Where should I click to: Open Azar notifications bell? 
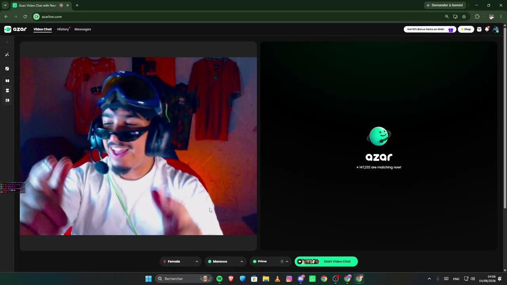487,29
